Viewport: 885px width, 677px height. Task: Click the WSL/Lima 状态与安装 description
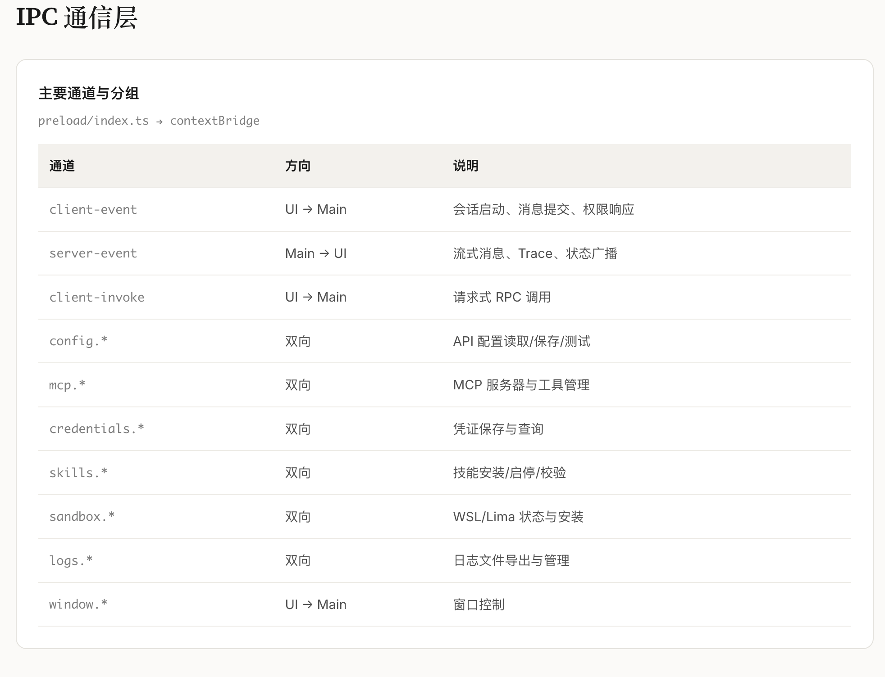pos(518,517)
